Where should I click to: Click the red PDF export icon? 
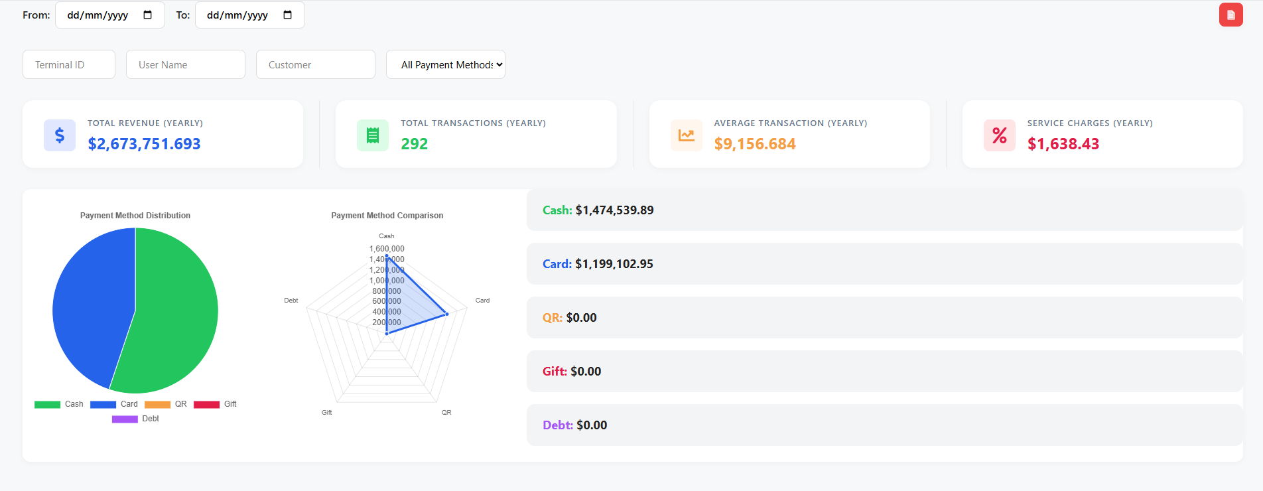click(1230, 15)
